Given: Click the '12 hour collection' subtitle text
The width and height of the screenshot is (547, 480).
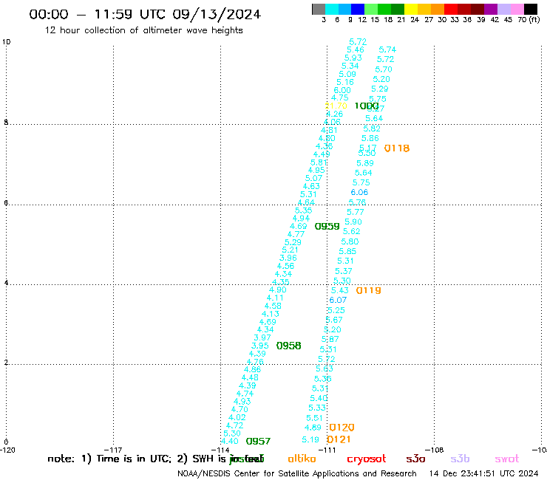Looking at the screenshot, I should pos(143,30).
